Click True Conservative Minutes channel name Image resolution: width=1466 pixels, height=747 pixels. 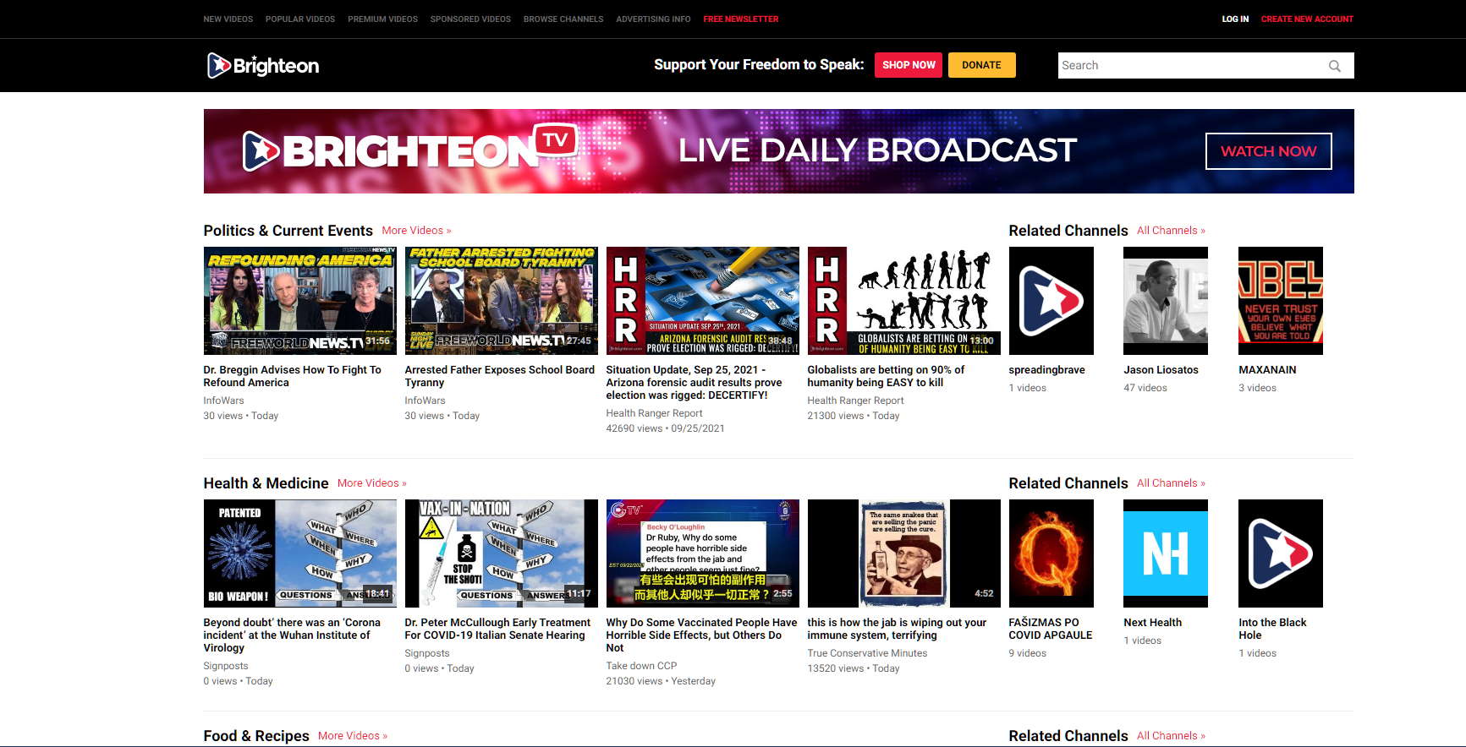(867, 653)
